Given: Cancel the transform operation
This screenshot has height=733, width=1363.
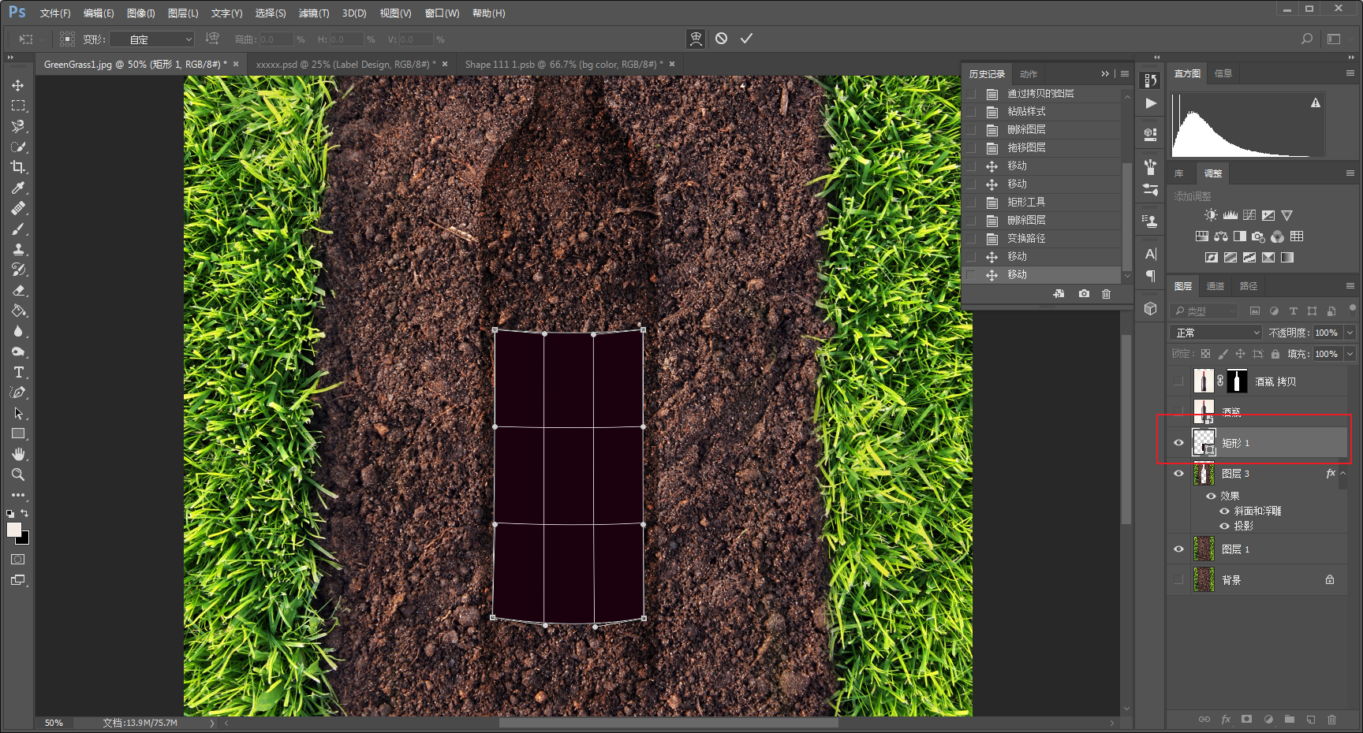Looking at the screenshot, I should [721, 39].
